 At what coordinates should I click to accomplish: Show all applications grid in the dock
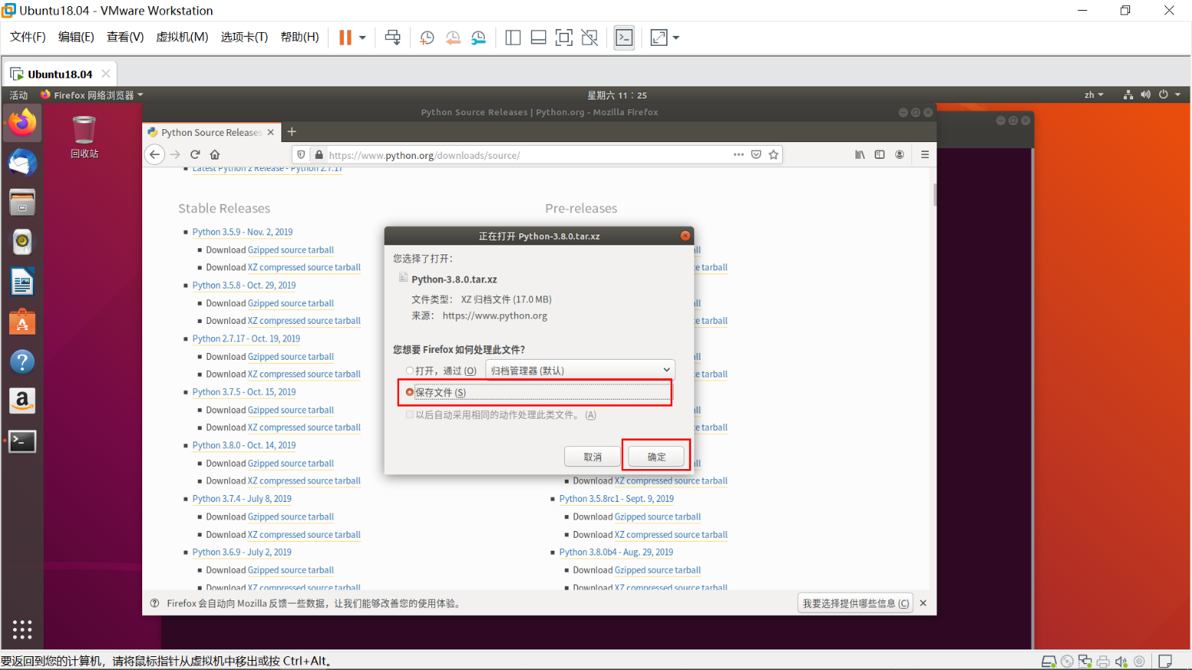click(22, 629)
